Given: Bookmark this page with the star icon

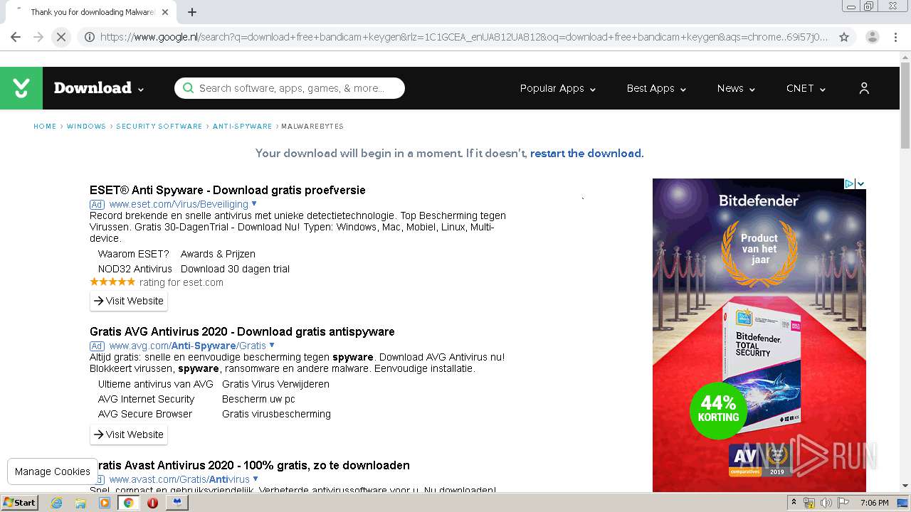Looking at the screenshot, I should (844, 37).
